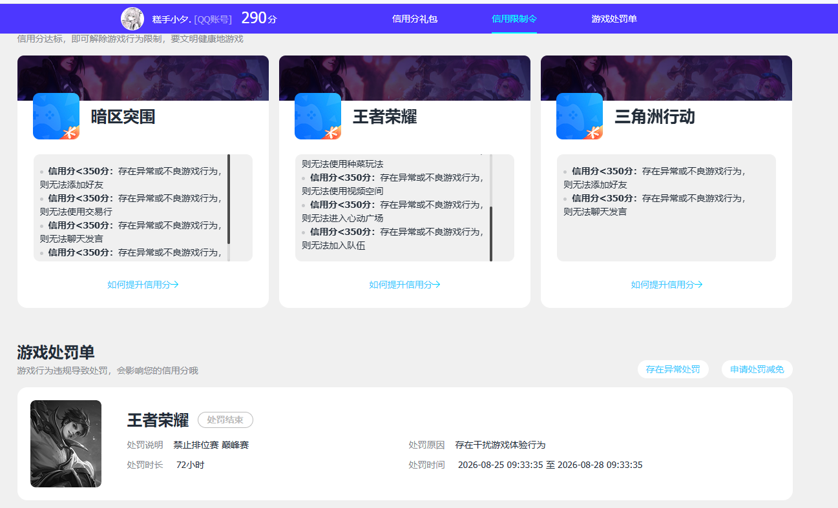Click 则无法聊天发言 in 暗区突围 list
The width and height of the screenshot is (838, 508).
(72, 239)
